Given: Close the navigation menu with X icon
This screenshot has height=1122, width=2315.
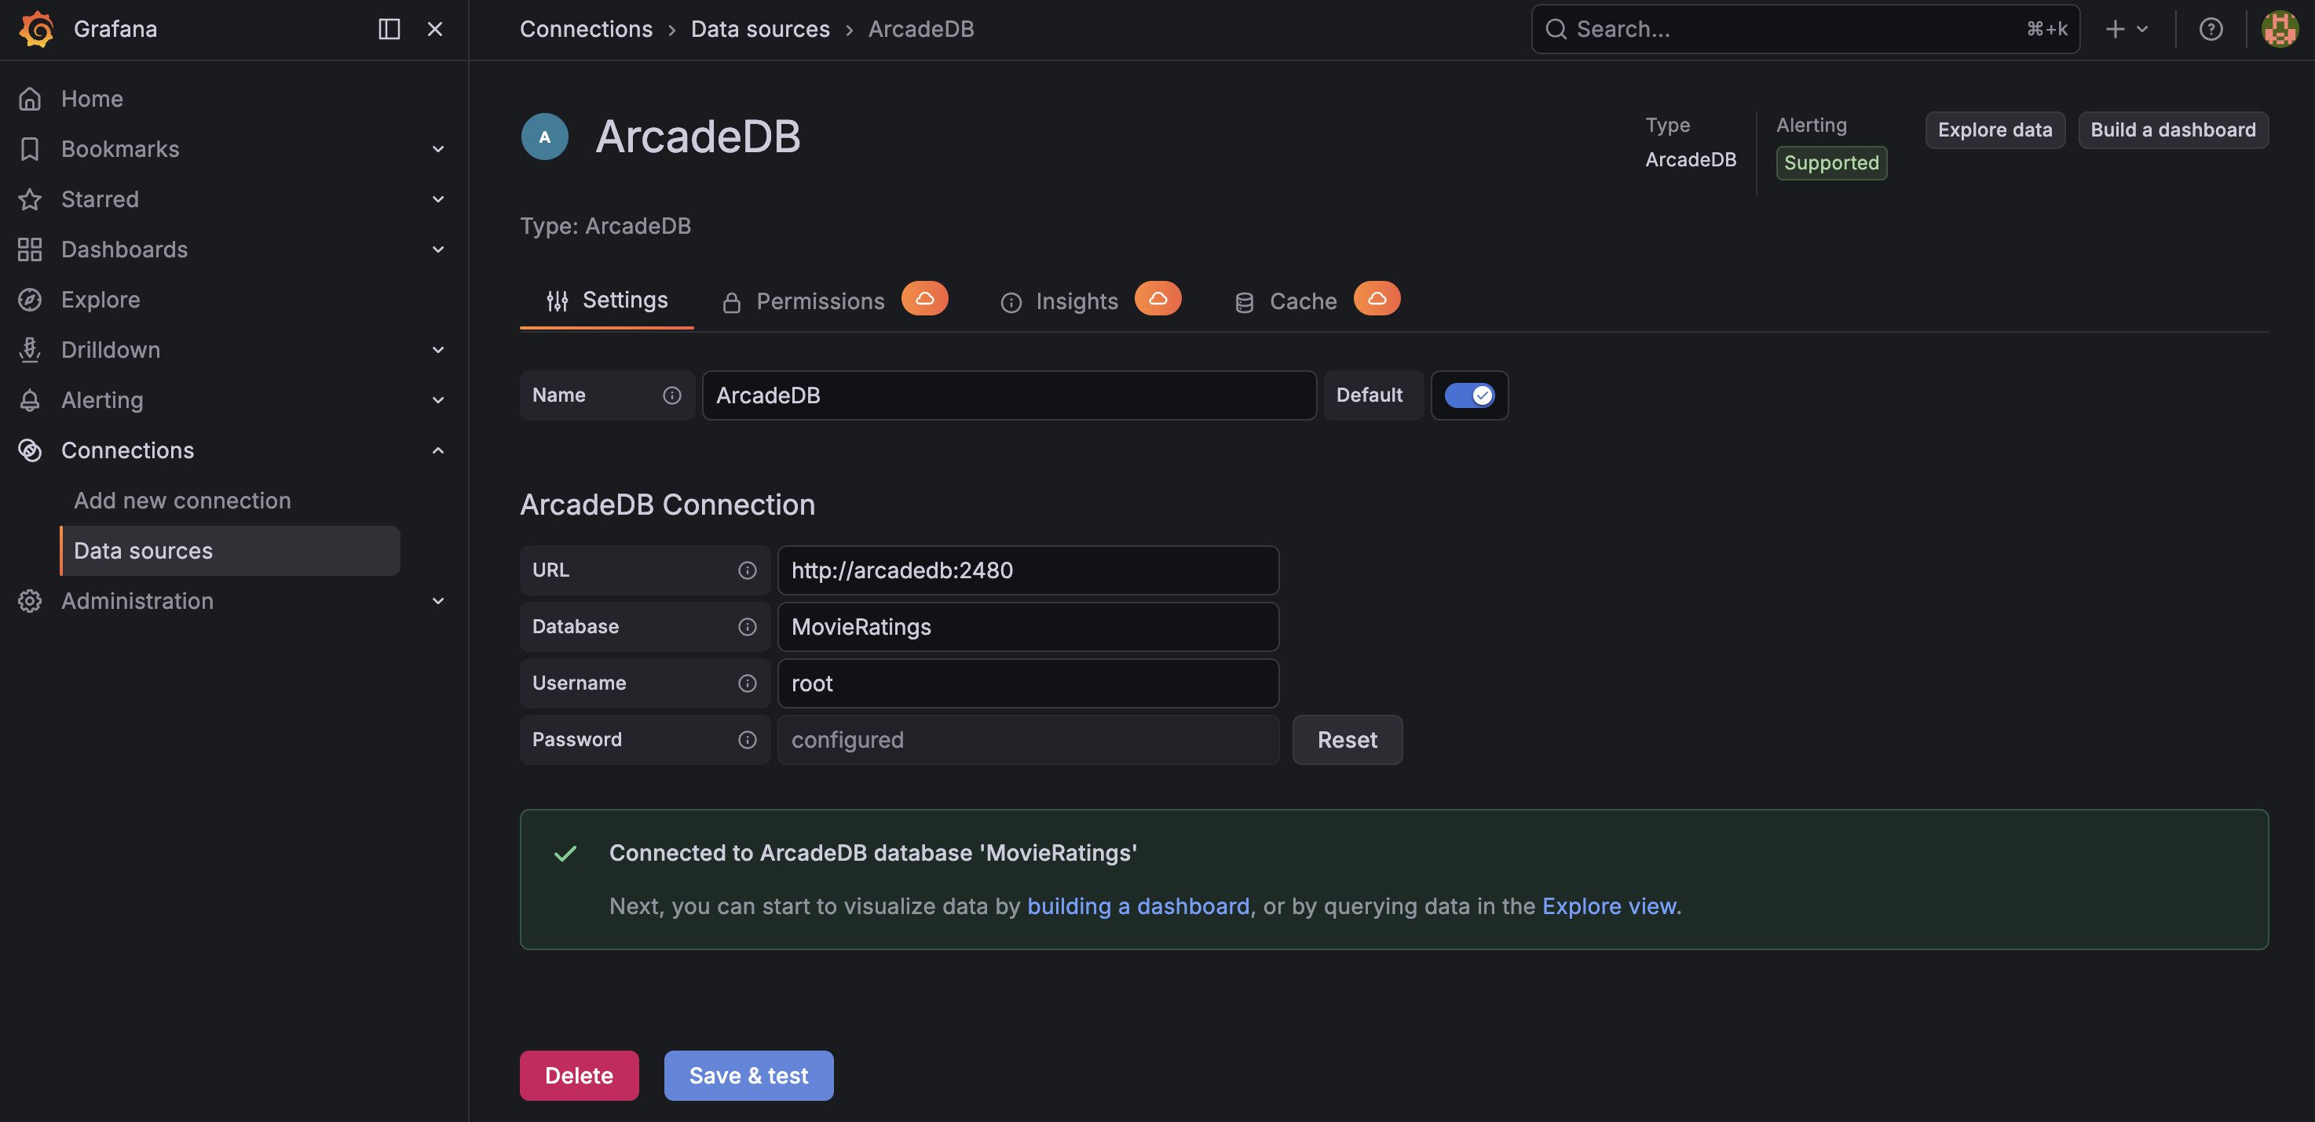Looking at the screenshot, I should pyautogui.click(x=435, y=29).
